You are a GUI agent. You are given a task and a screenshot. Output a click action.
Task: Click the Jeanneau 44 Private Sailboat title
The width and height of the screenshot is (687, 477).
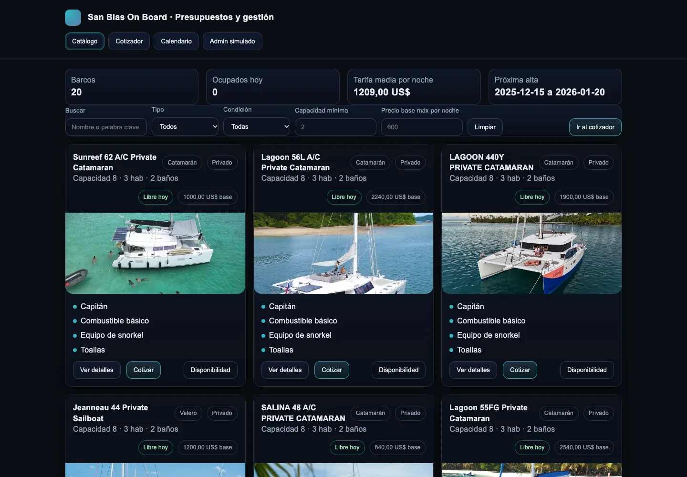[111, 413]
